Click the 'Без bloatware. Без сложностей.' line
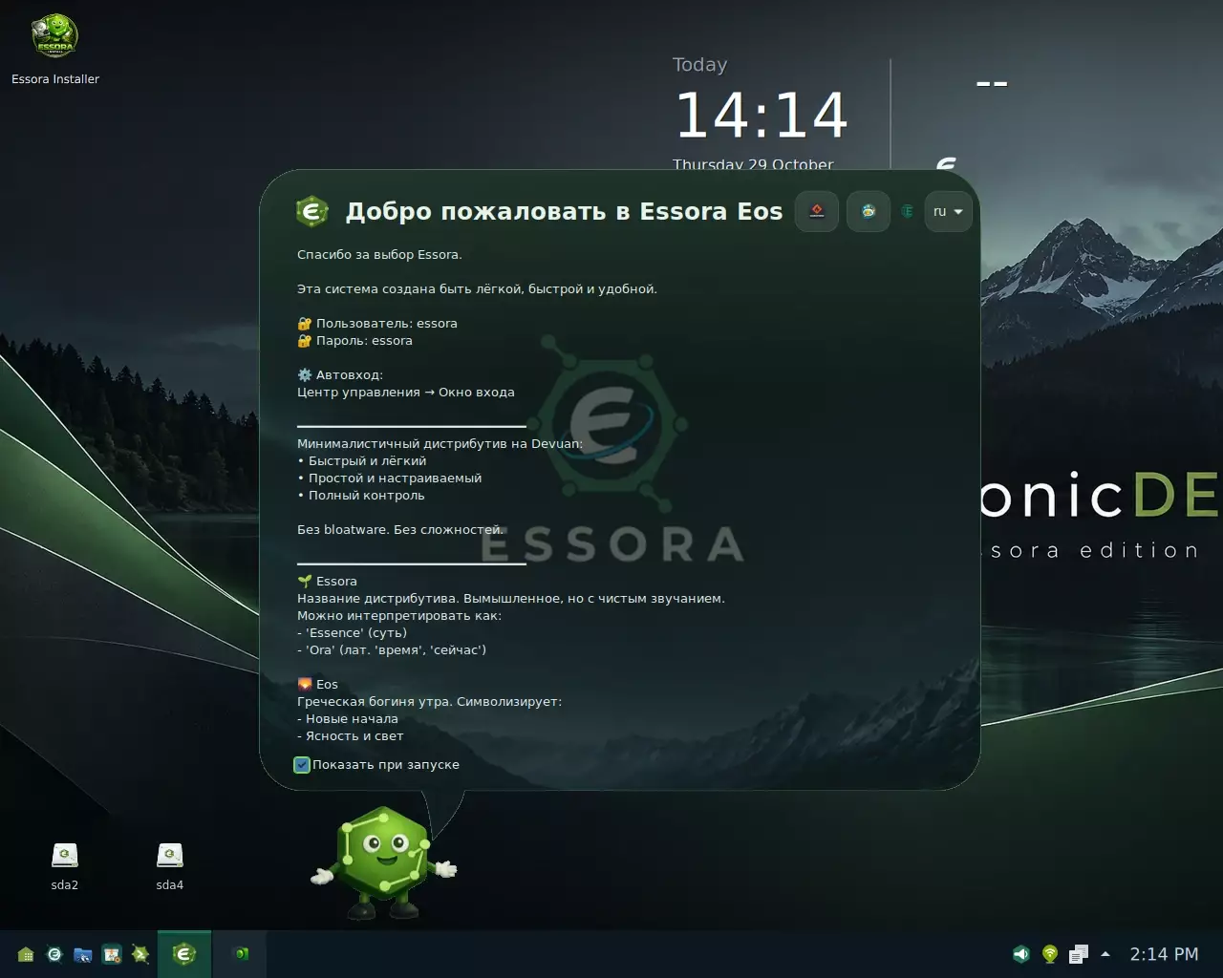 tap(400, 529)
